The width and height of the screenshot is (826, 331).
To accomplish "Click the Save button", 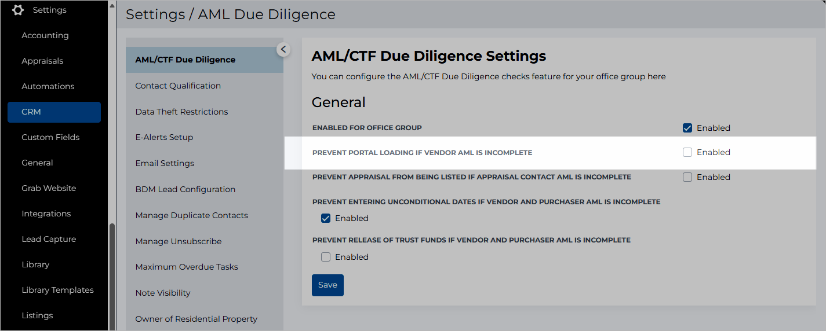I will (328, 285).
